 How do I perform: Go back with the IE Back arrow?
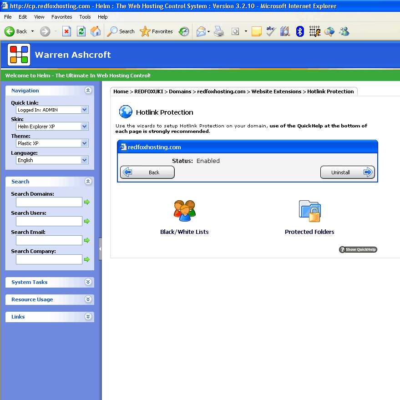coord(10,32)
